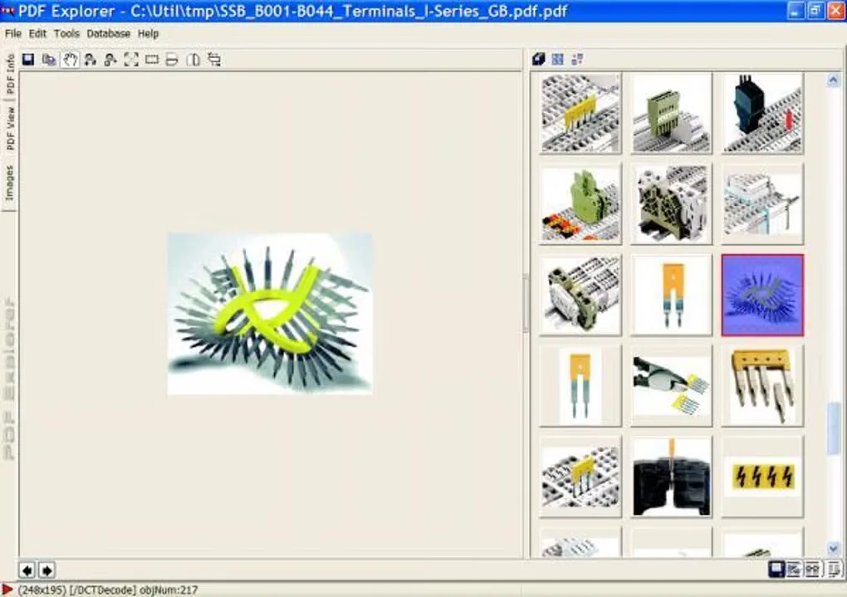The image size is (847, 597).
Task: Click the second icon in bottom-right group
Action: tap(794, 570)
